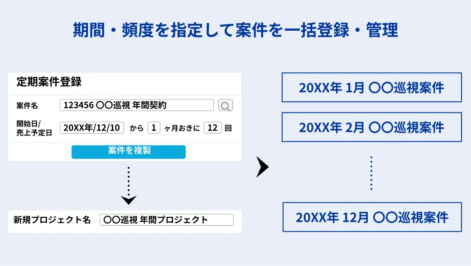Select the 20XX年 12月 〇〇巡視案件 box
Screen dimensions: 471x266
pyautogui.click(x=372, y=217)
